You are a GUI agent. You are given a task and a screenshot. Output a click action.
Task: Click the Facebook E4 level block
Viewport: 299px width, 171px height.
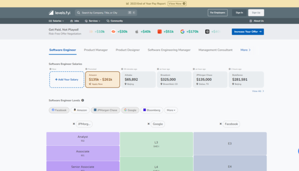coord(230,163)
